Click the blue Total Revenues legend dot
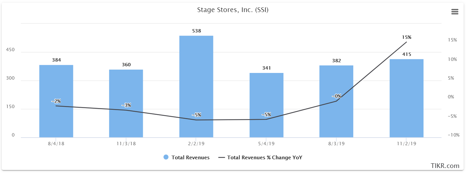468x173 pixels. point(166,157)
